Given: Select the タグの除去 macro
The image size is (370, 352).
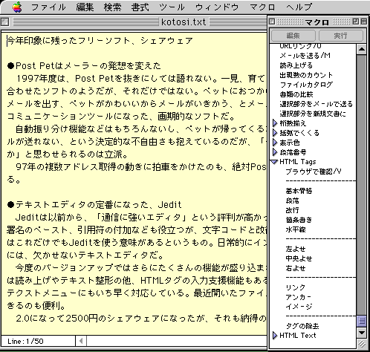Looking at the screenshot, I should [x=302, y=326].
